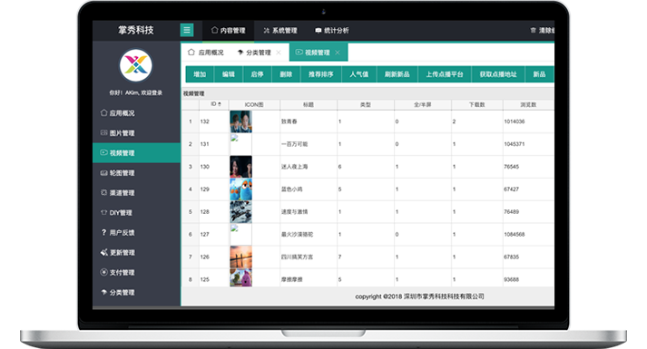Click the 人气值 button
The width and height of the screenshot is (647, 349).
pos(359,74)
